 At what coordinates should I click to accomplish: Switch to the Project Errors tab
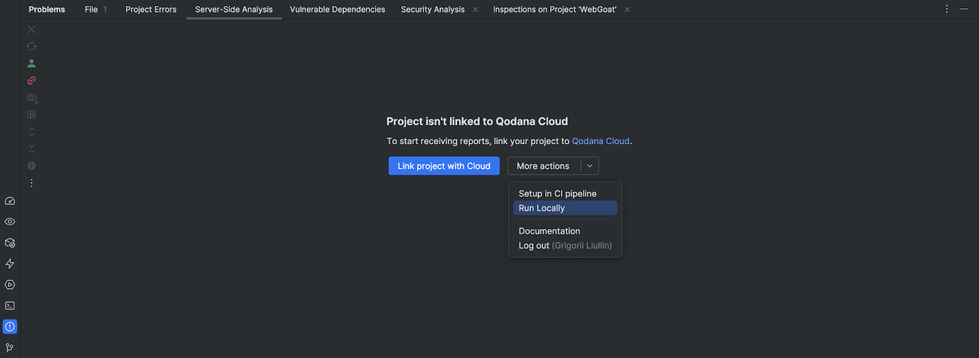tap(151, 9)
